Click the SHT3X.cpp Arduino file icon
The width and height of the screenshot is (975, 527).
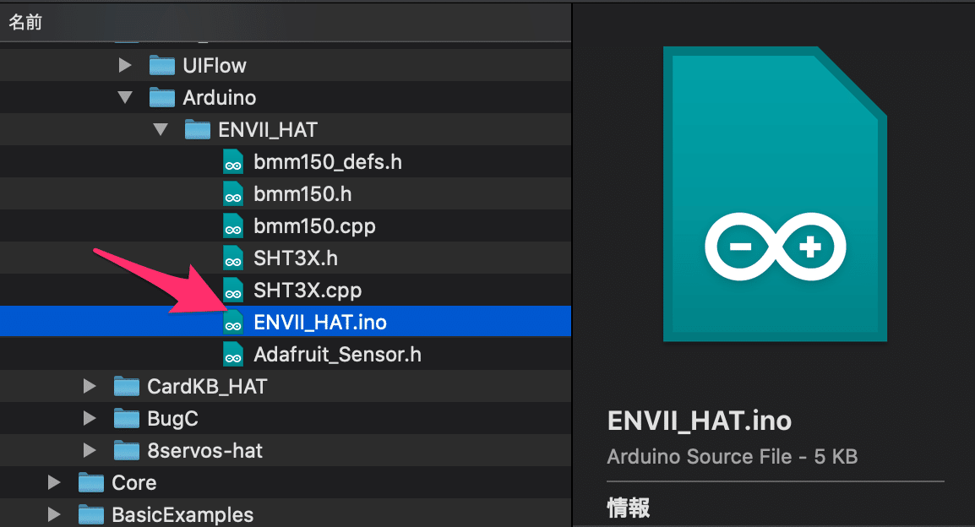233,291
